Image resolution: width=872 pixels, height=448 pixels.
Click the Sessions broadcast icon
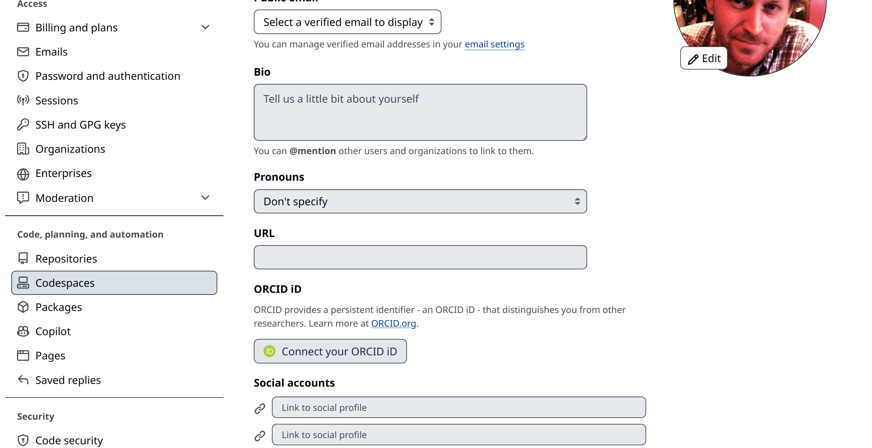tap(23, 100)
